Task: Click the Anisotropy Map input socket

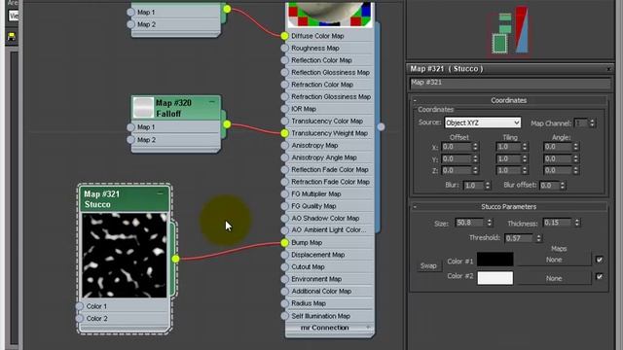Action: point(284,145)
